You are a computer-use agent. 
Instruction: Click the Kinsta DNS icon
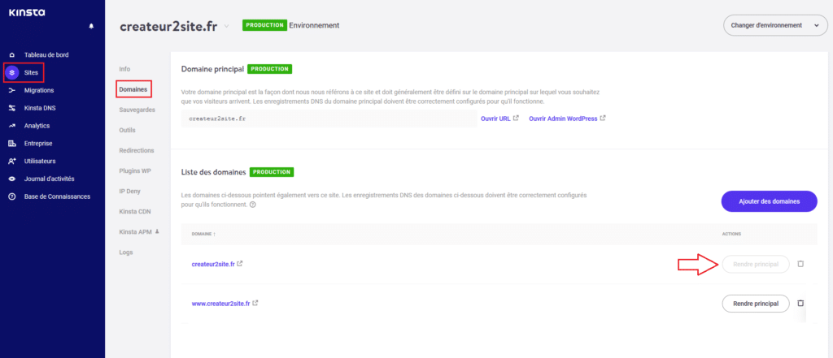(11, 108)
